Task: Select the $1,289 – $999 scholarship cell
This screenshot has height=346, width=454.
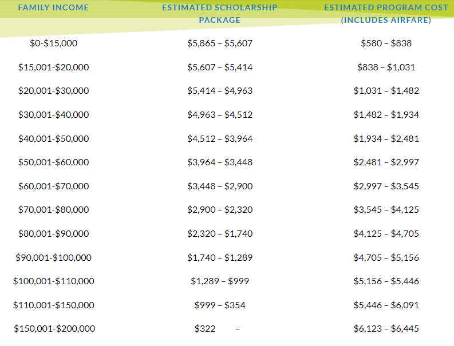Action: click(x=220, y=281)
